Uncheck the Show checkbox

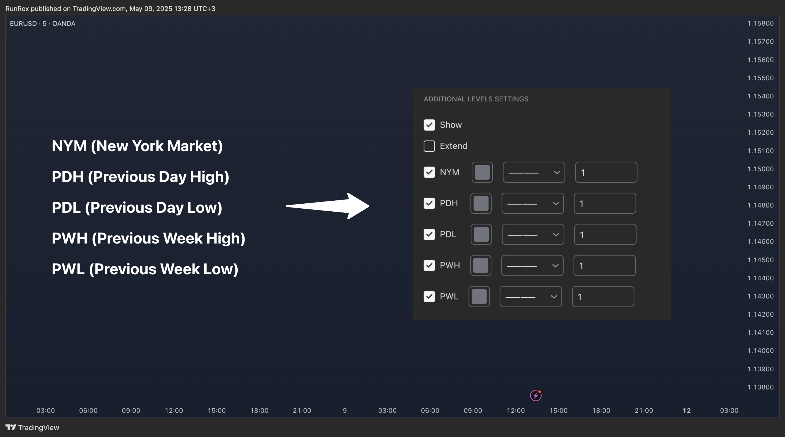(x=429, y=125)
